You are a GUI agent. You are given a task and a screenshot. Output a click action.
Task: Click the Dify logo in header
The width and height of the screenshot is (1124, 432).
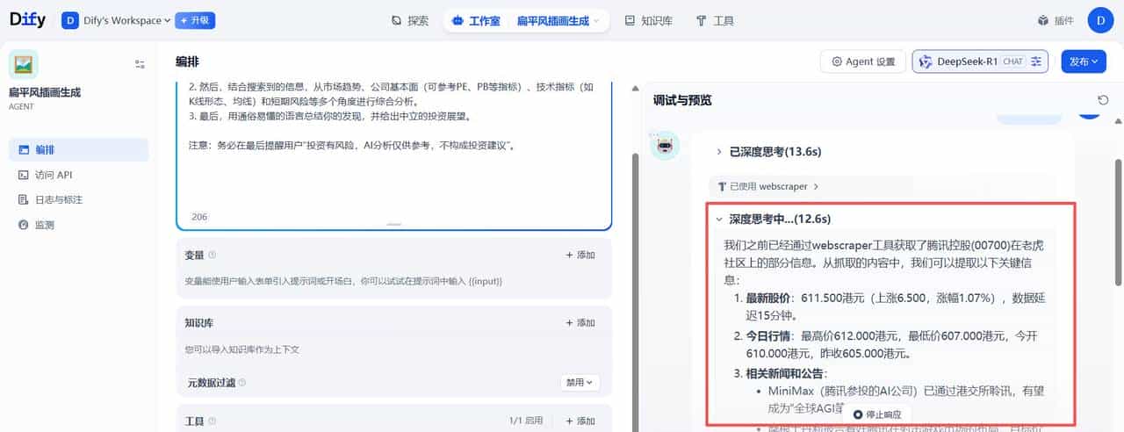[27, 19]
